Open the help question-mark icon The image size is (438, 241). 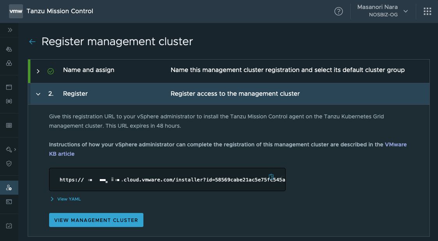pos(339,11)
